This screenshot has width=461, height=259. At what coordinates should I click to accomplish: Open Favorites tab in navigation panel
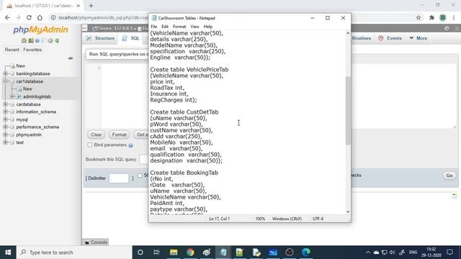click(x=32, y=50)
